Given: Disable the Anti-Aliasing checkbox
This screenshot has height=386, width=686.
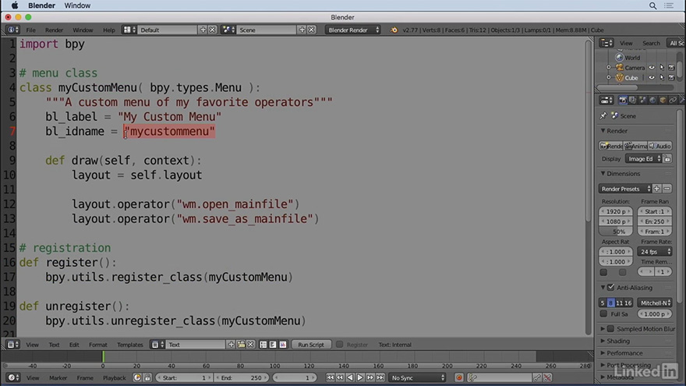Looking at the screenshot, I should pos(610,288).
